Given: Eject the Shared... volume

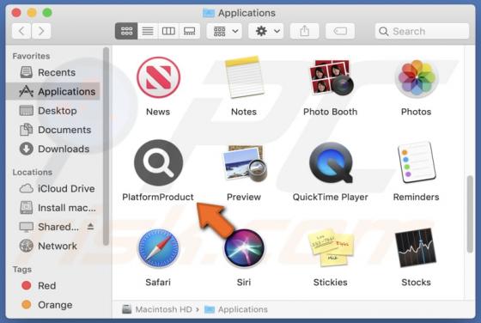Looking at the screenshot, I should 90,227.
